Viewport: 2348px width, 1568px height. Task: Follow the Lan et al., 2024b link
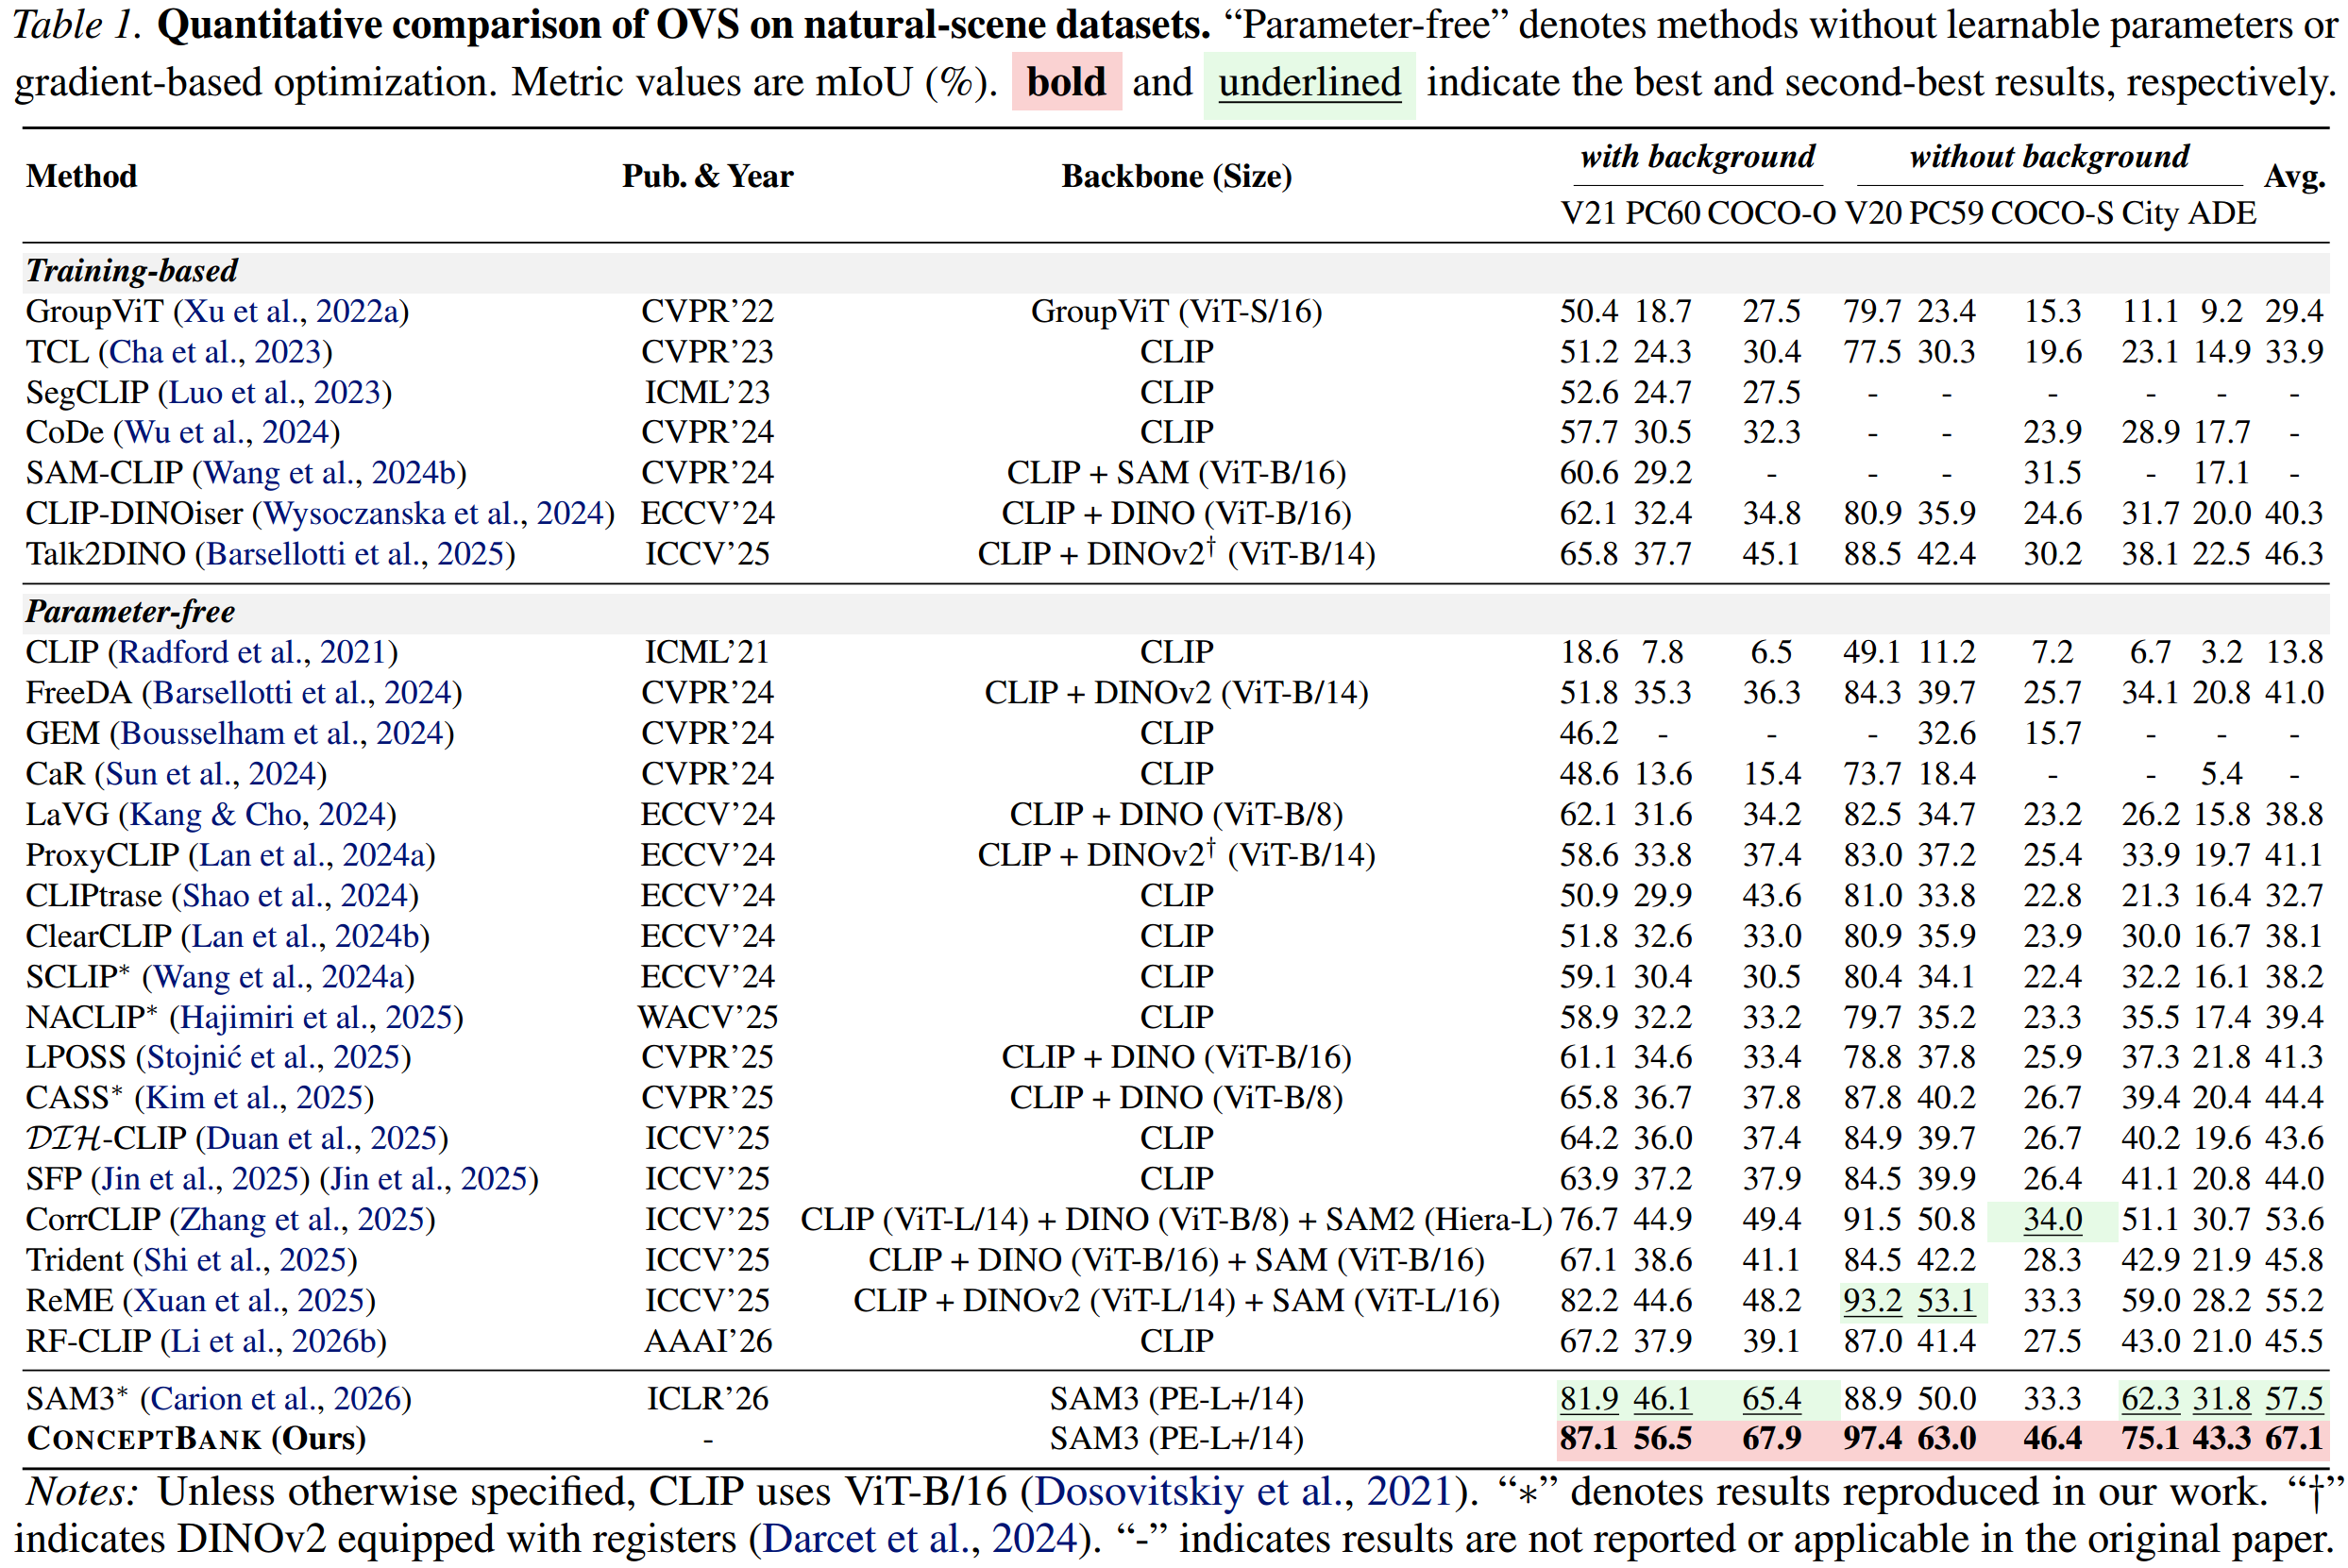pos(306,936)
